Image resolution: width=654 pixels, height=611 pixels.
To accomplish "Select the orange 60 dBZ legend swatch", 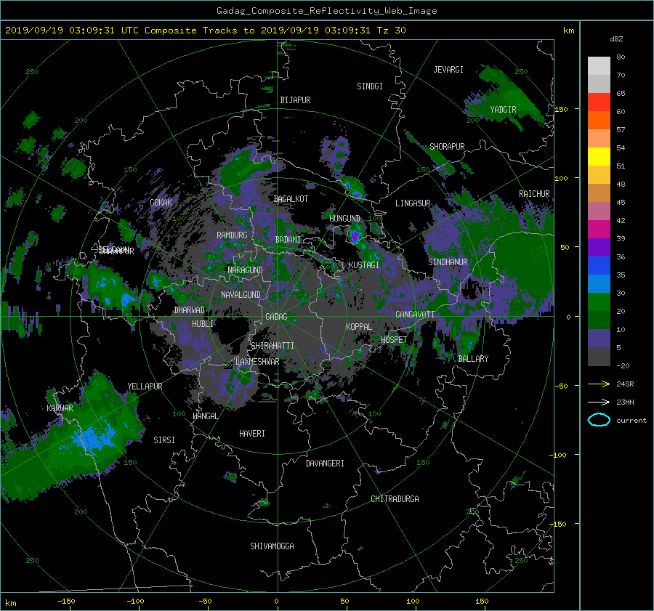I will tap(599, 120).
